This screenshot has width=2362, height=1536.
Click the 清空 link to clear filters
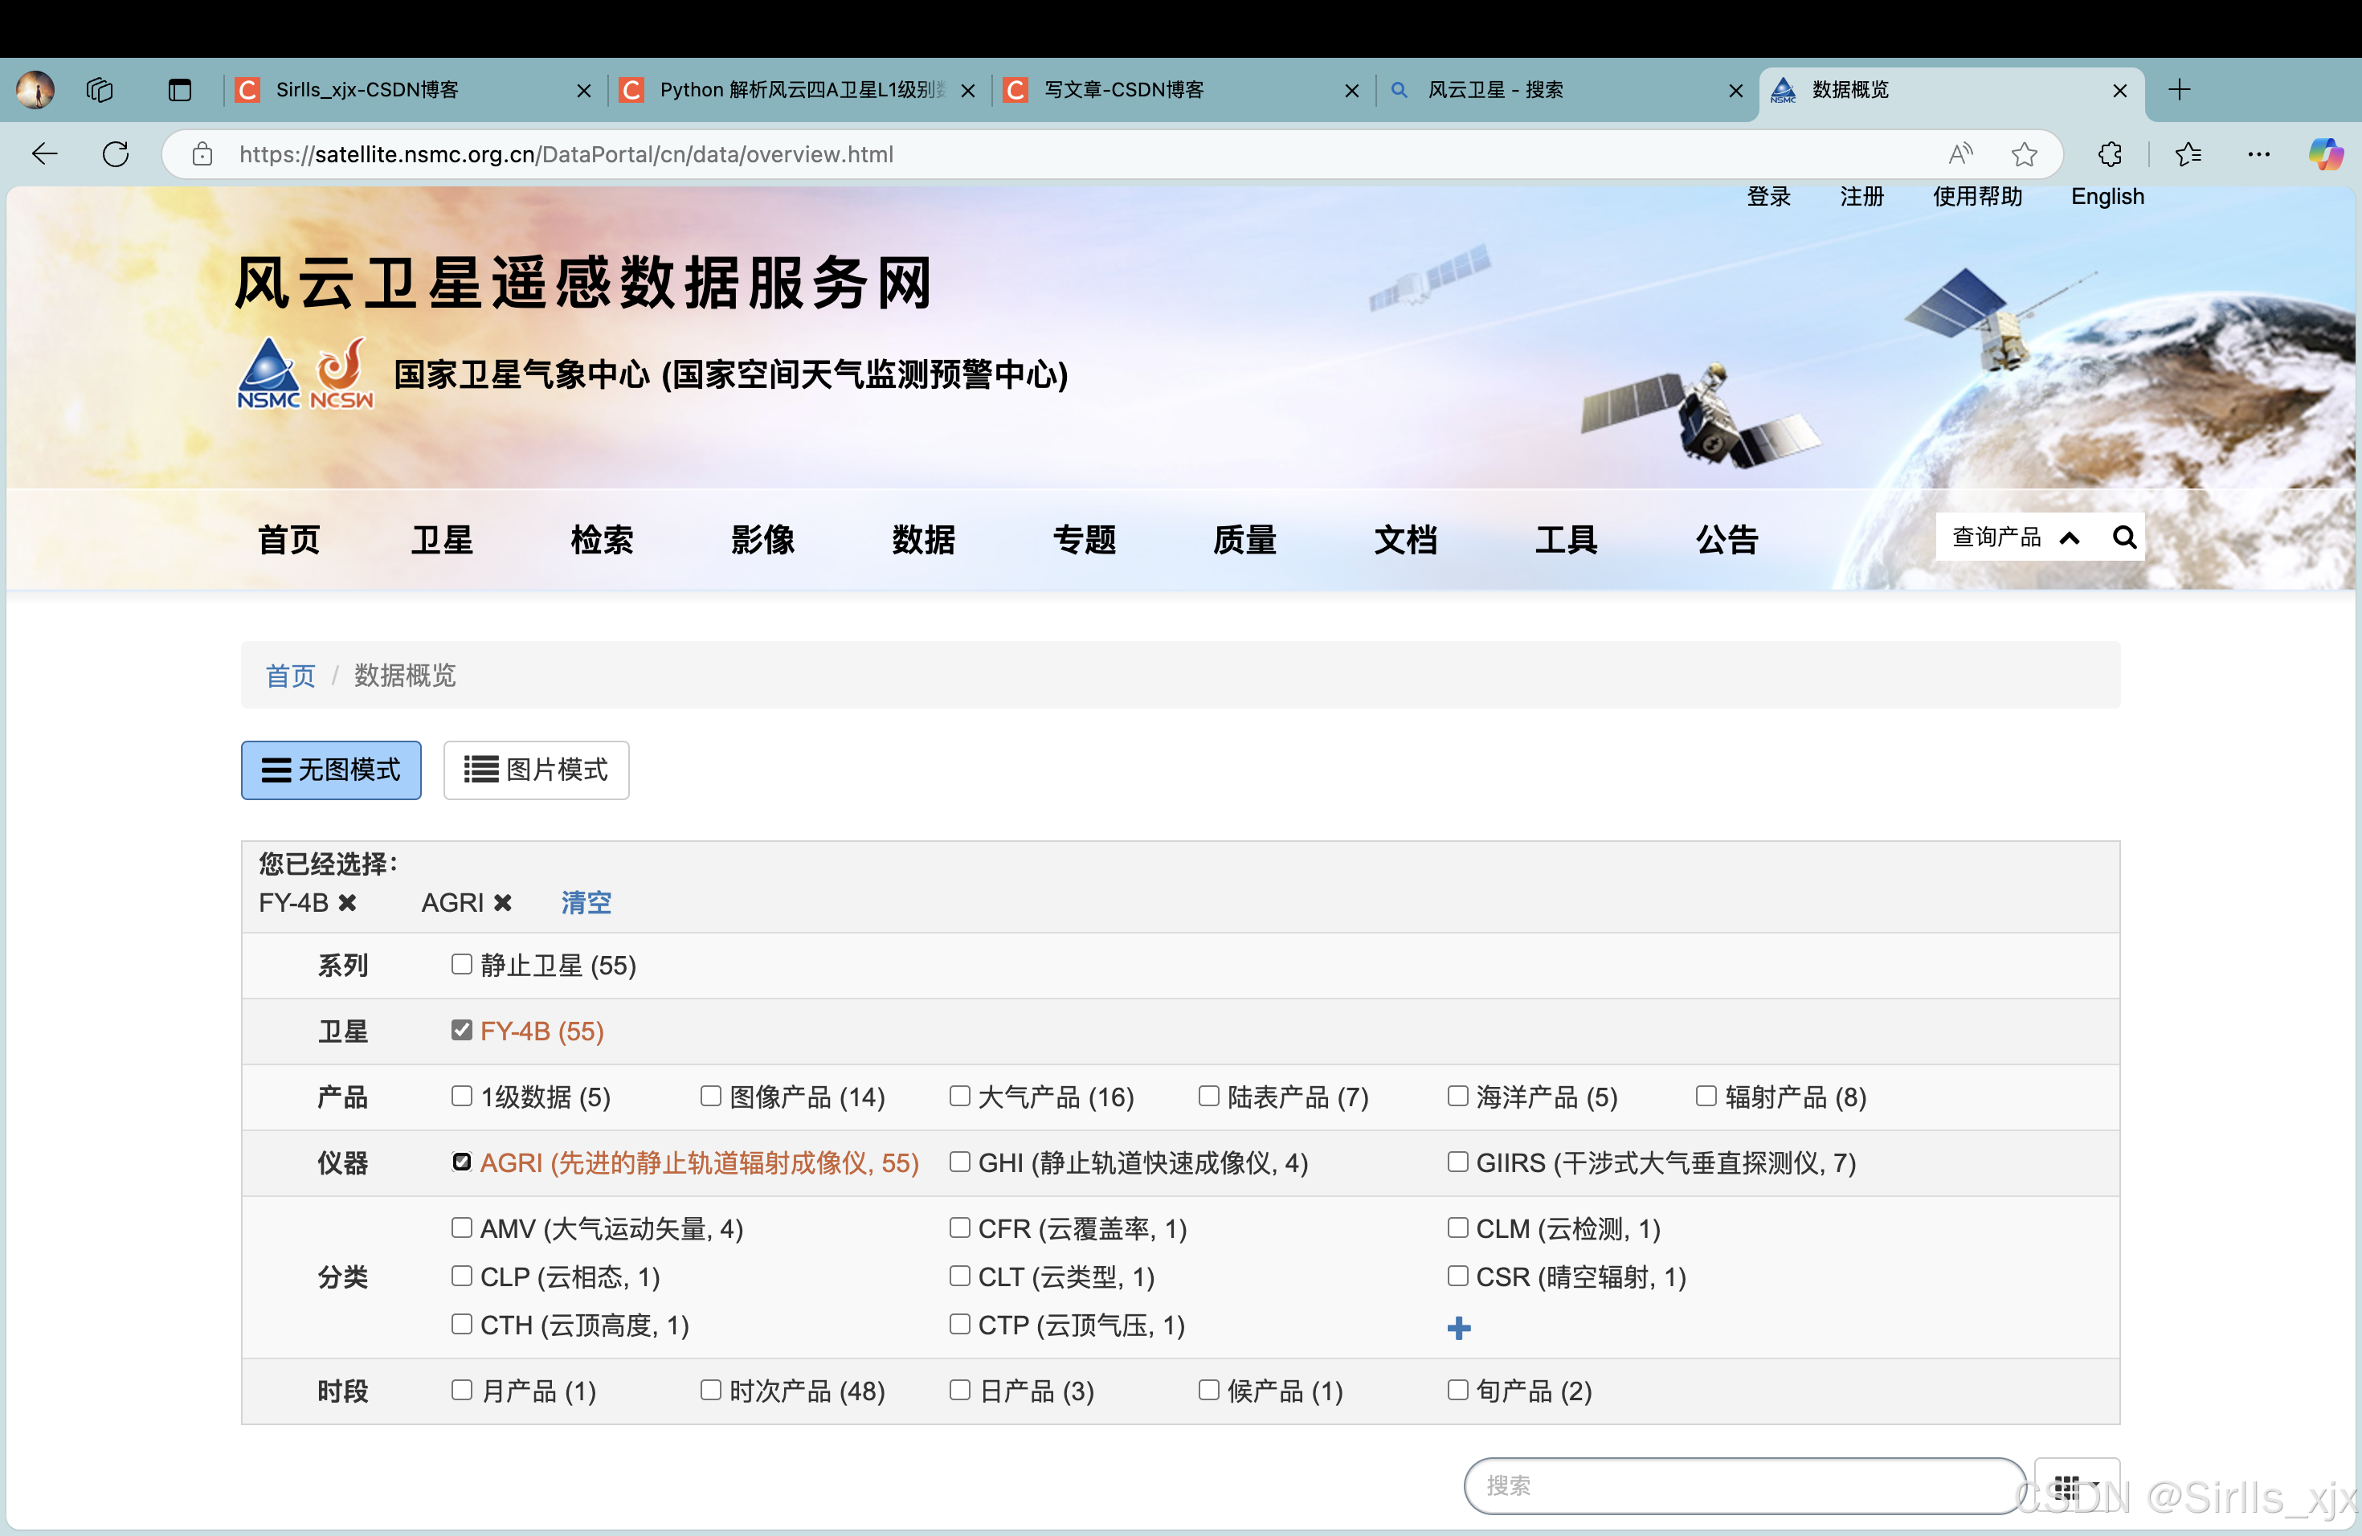coord(586,903)
